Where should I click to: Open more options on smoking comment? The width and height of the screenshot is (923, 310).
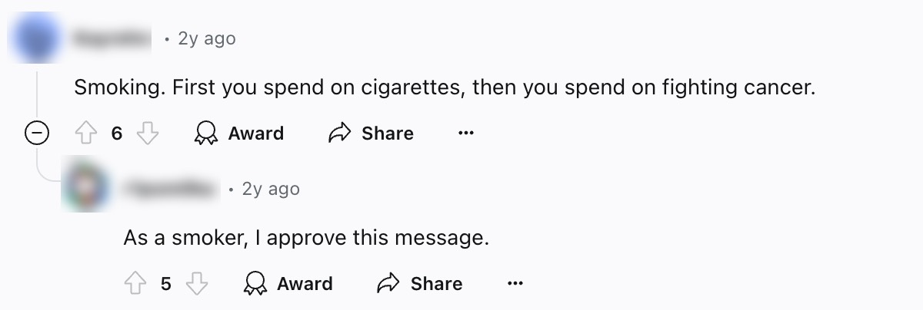pyautogui.click(x=465, y=134)
